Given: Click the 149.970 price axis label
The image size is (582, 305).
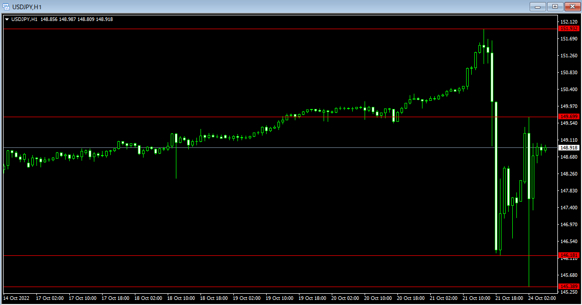Looking at the screenshot, I should pos(569,106).
